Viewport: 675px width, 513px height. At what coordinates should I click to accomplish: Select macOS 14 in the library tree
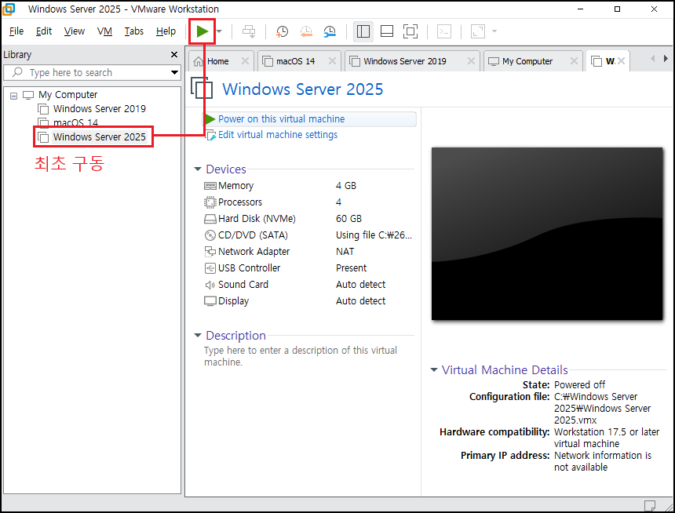click(x=75, y=123)
